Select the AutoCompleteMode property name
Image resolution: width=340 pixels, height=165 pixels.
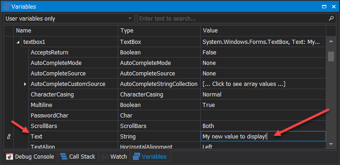tap(56, 63)
